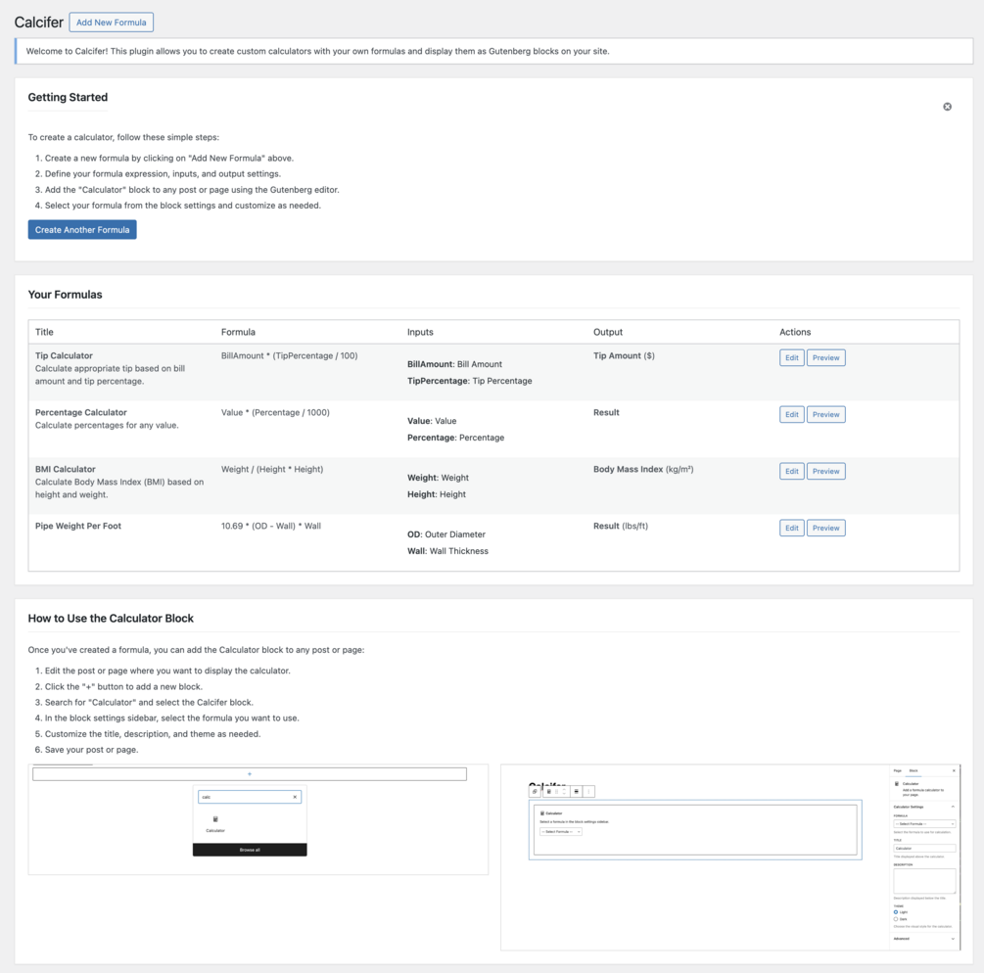
Task: Click the 'Wall: Wall Thickness' input text
Action: (447, 551)
